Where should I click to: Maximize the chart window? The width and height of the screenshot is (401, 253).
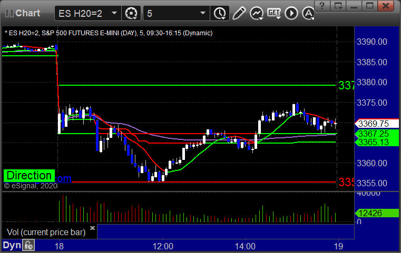pyautogui.click(x=369, y=6)
